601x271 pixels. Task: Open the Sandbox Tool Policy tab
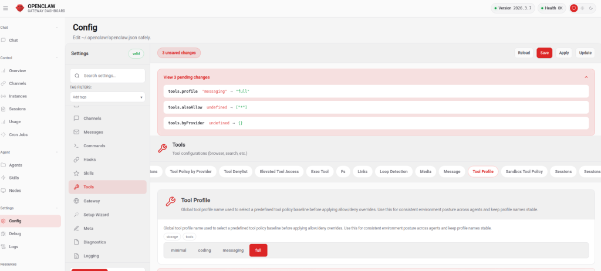pos(524,172)
